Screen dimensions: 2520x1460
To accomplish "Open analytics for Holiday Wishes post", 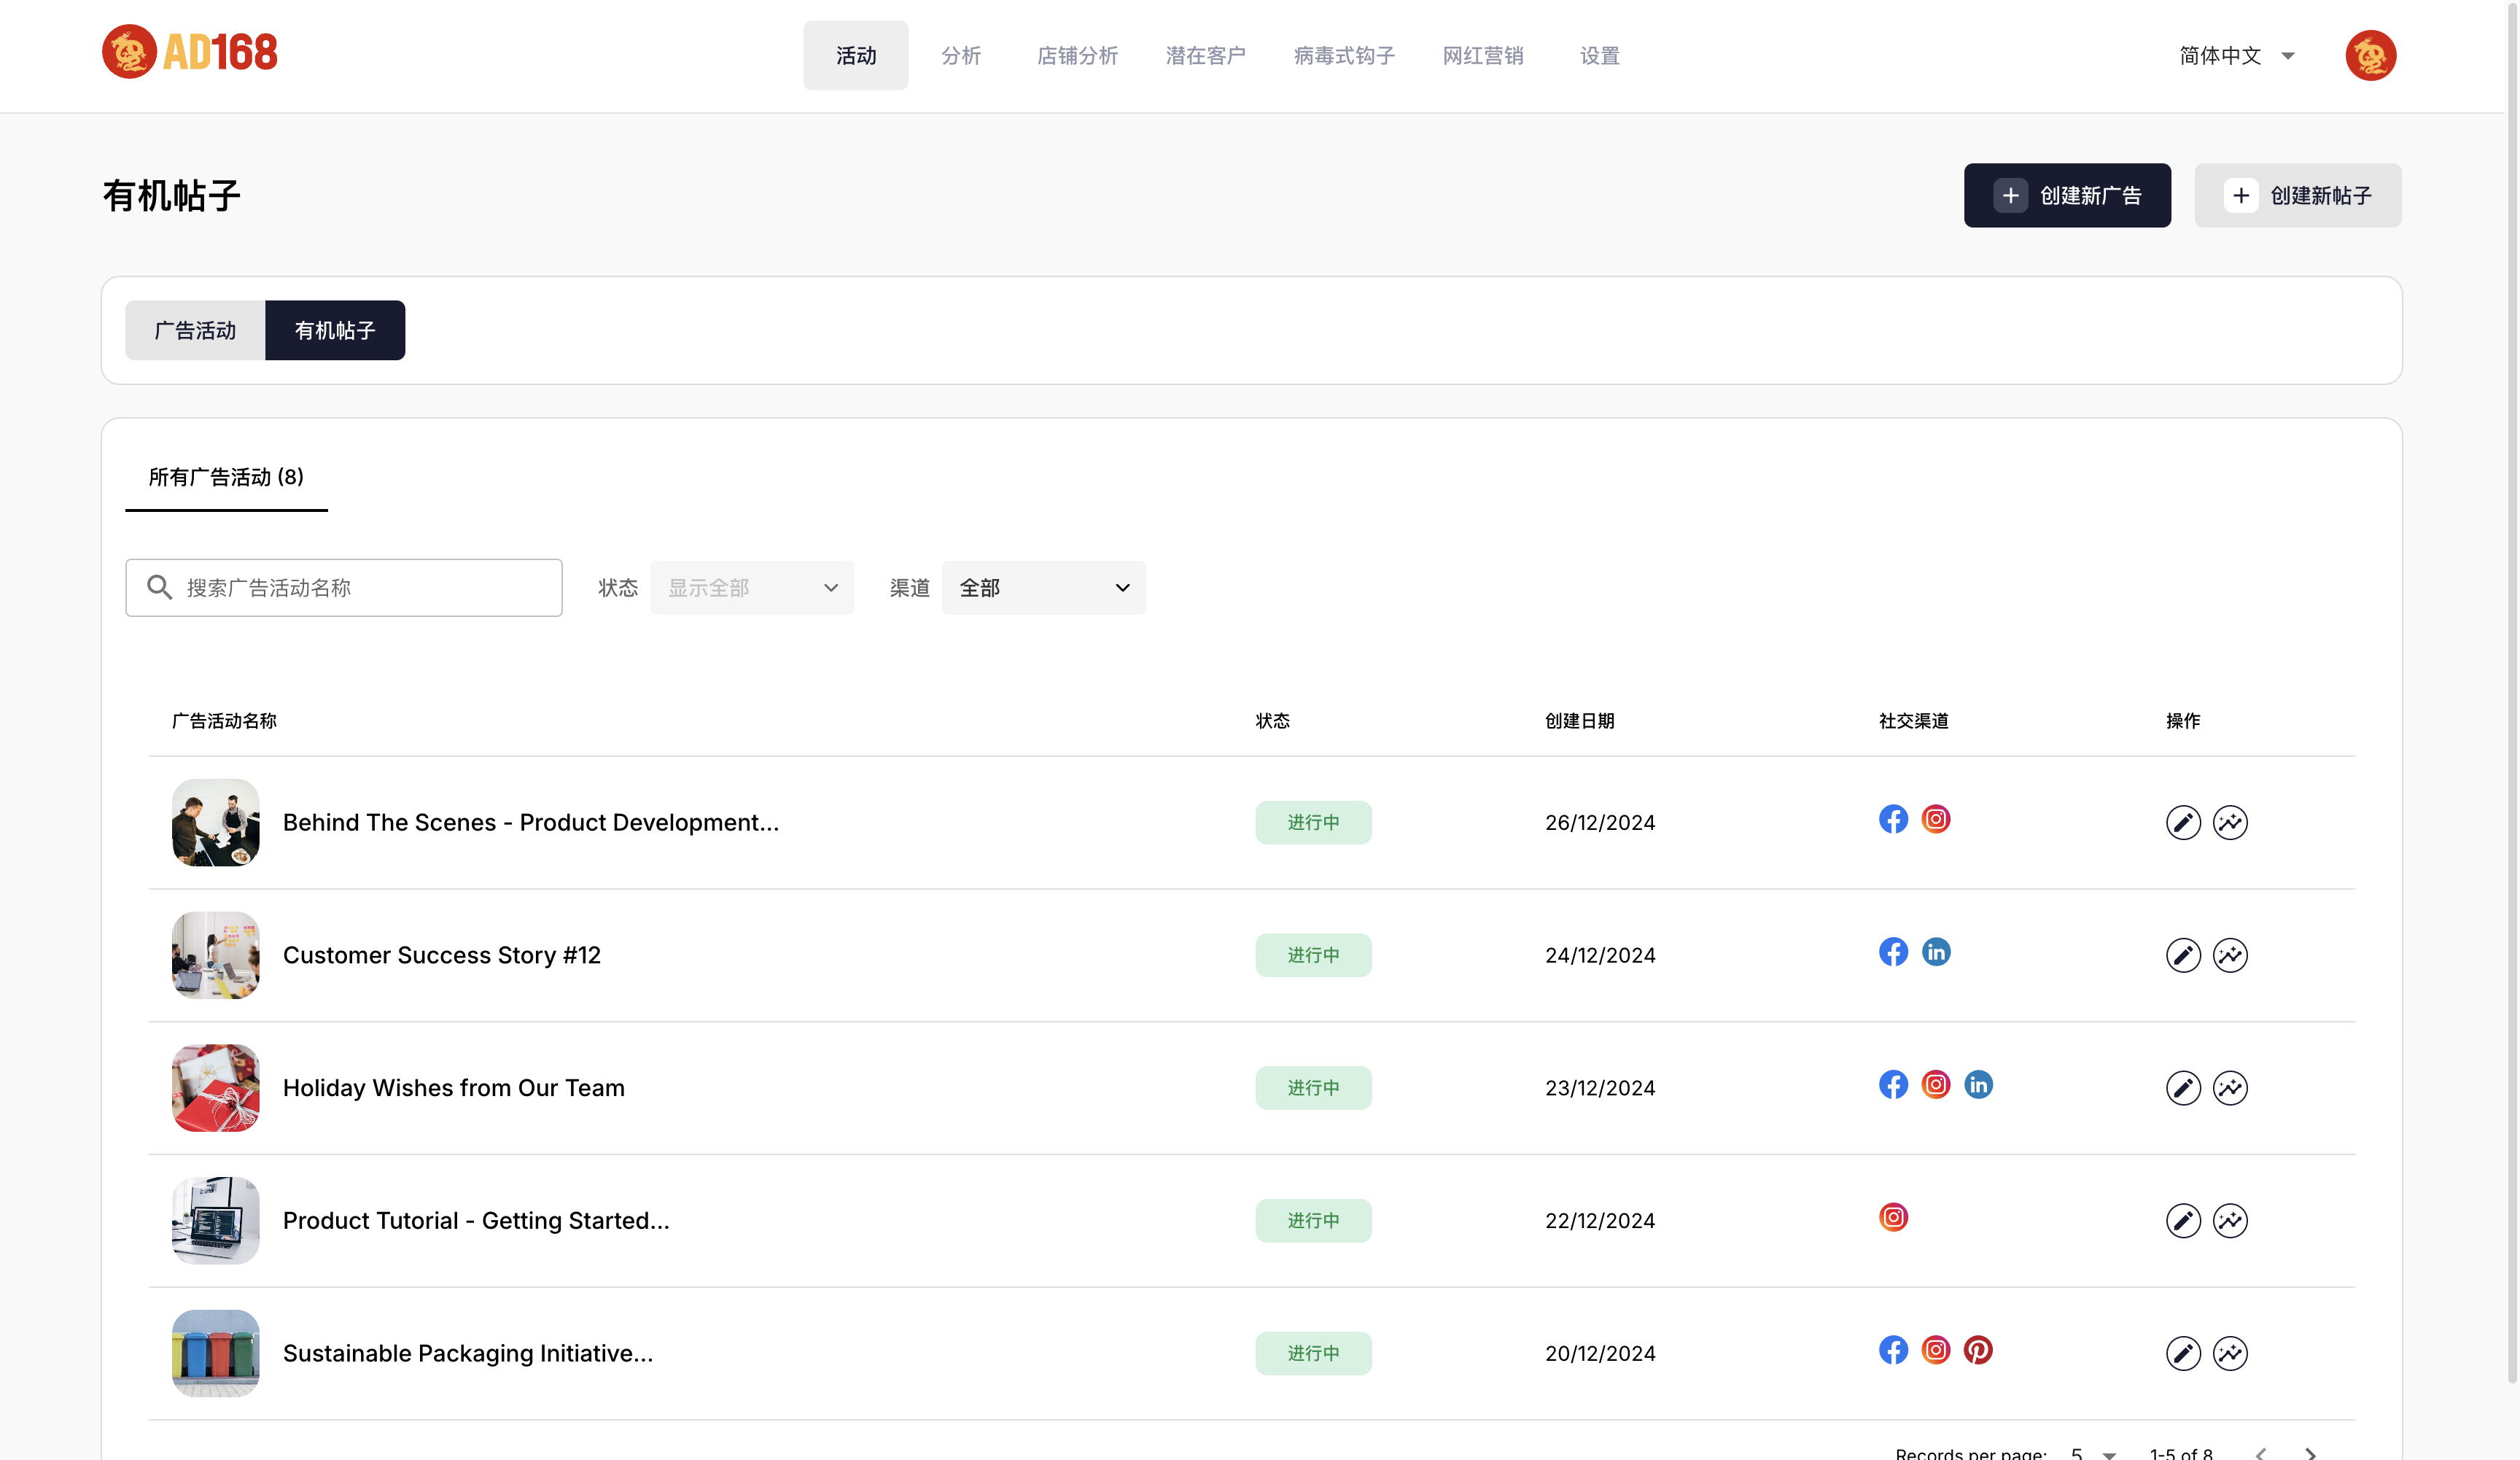I will (x=2230, y=1088).
